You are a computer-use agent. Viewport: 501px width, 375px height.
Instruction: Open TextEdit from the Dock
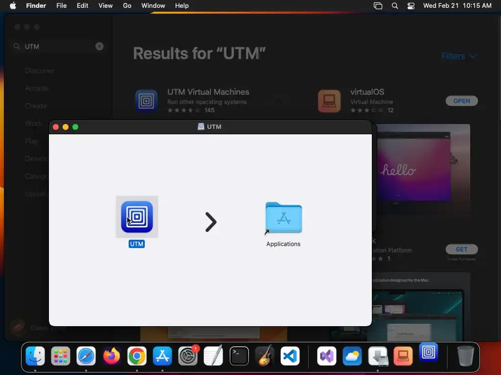tap(213, 356)
